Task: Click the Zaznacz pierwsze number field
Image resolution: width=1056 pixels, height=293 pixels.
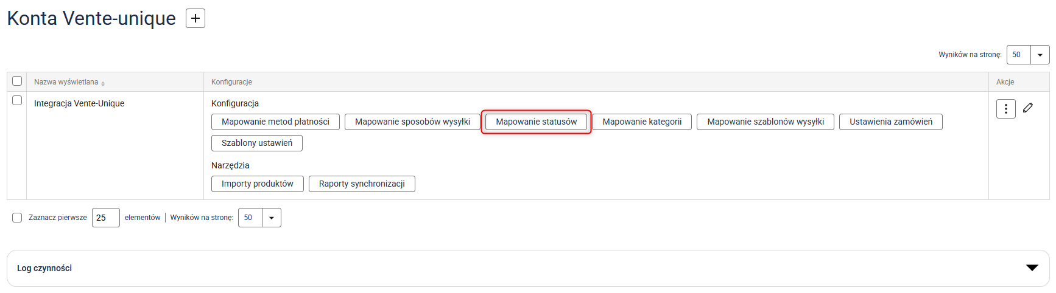Action: click(105, 218)
